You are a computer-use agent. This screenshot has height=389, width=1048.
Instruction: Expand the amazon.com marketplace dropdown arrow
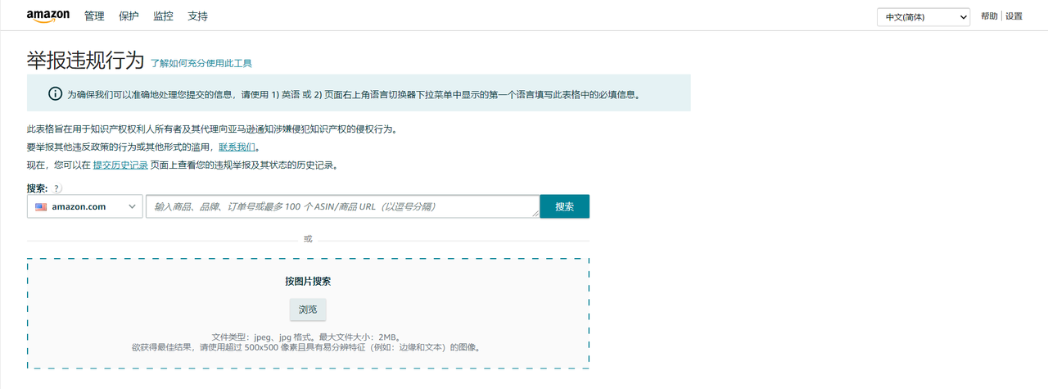point(133,207)
